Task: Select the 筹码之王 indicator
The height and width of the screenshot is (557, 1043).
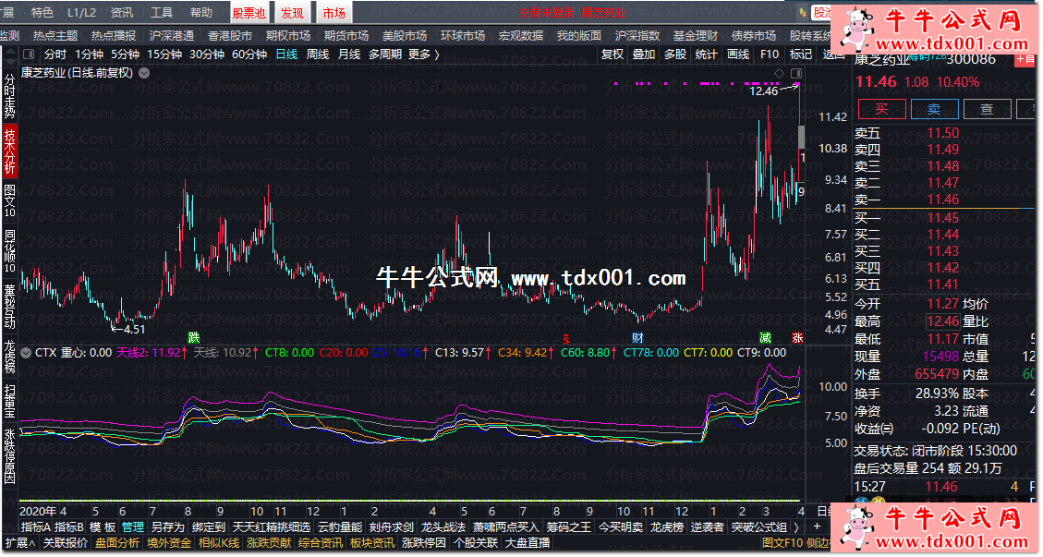Action: click(569, 527)
